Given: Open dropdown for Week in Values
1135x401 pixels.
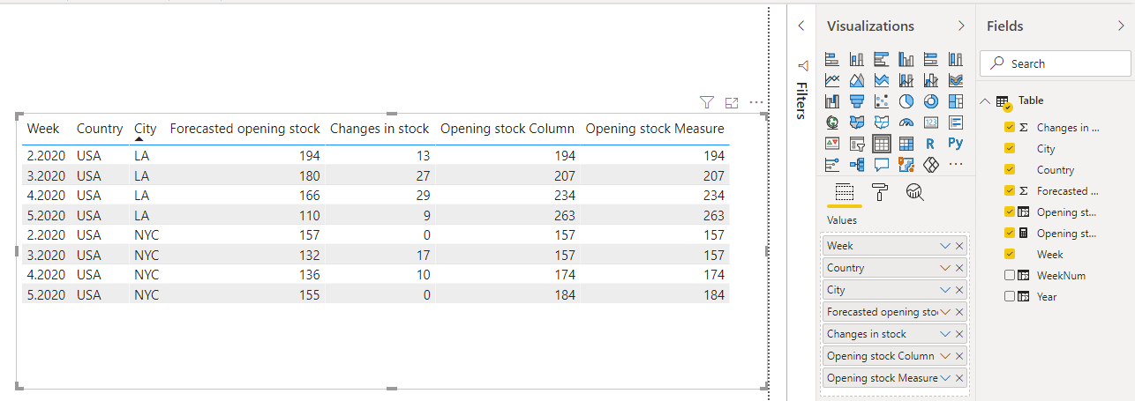Looking at the screenshot, I should coord(946,246).
